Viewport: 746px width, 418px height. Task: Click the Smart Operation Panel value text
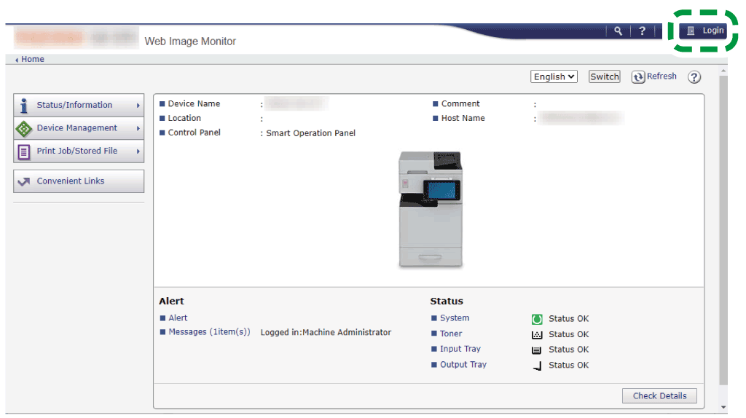click(x=310, y=133)
